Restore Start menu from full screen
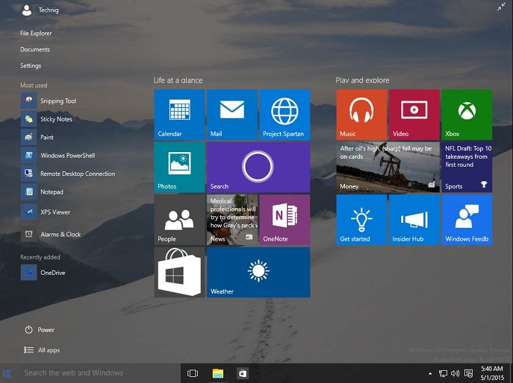Screen dimensions: 513x383 [x=501, y=7]
